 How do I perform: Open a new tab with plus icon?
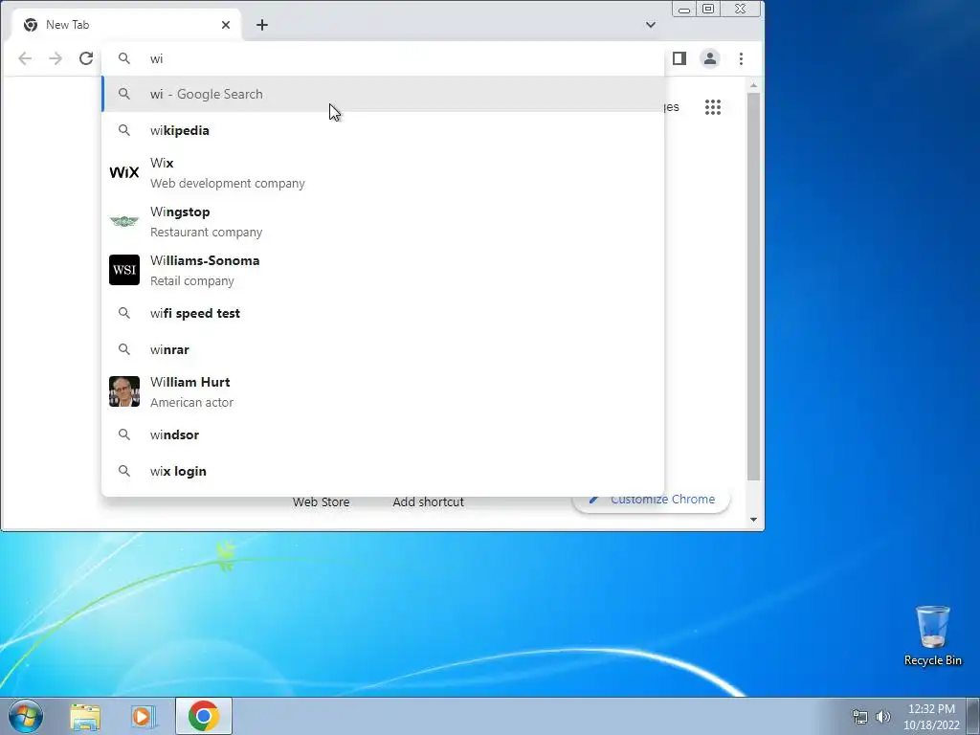(x=262, y=25)
